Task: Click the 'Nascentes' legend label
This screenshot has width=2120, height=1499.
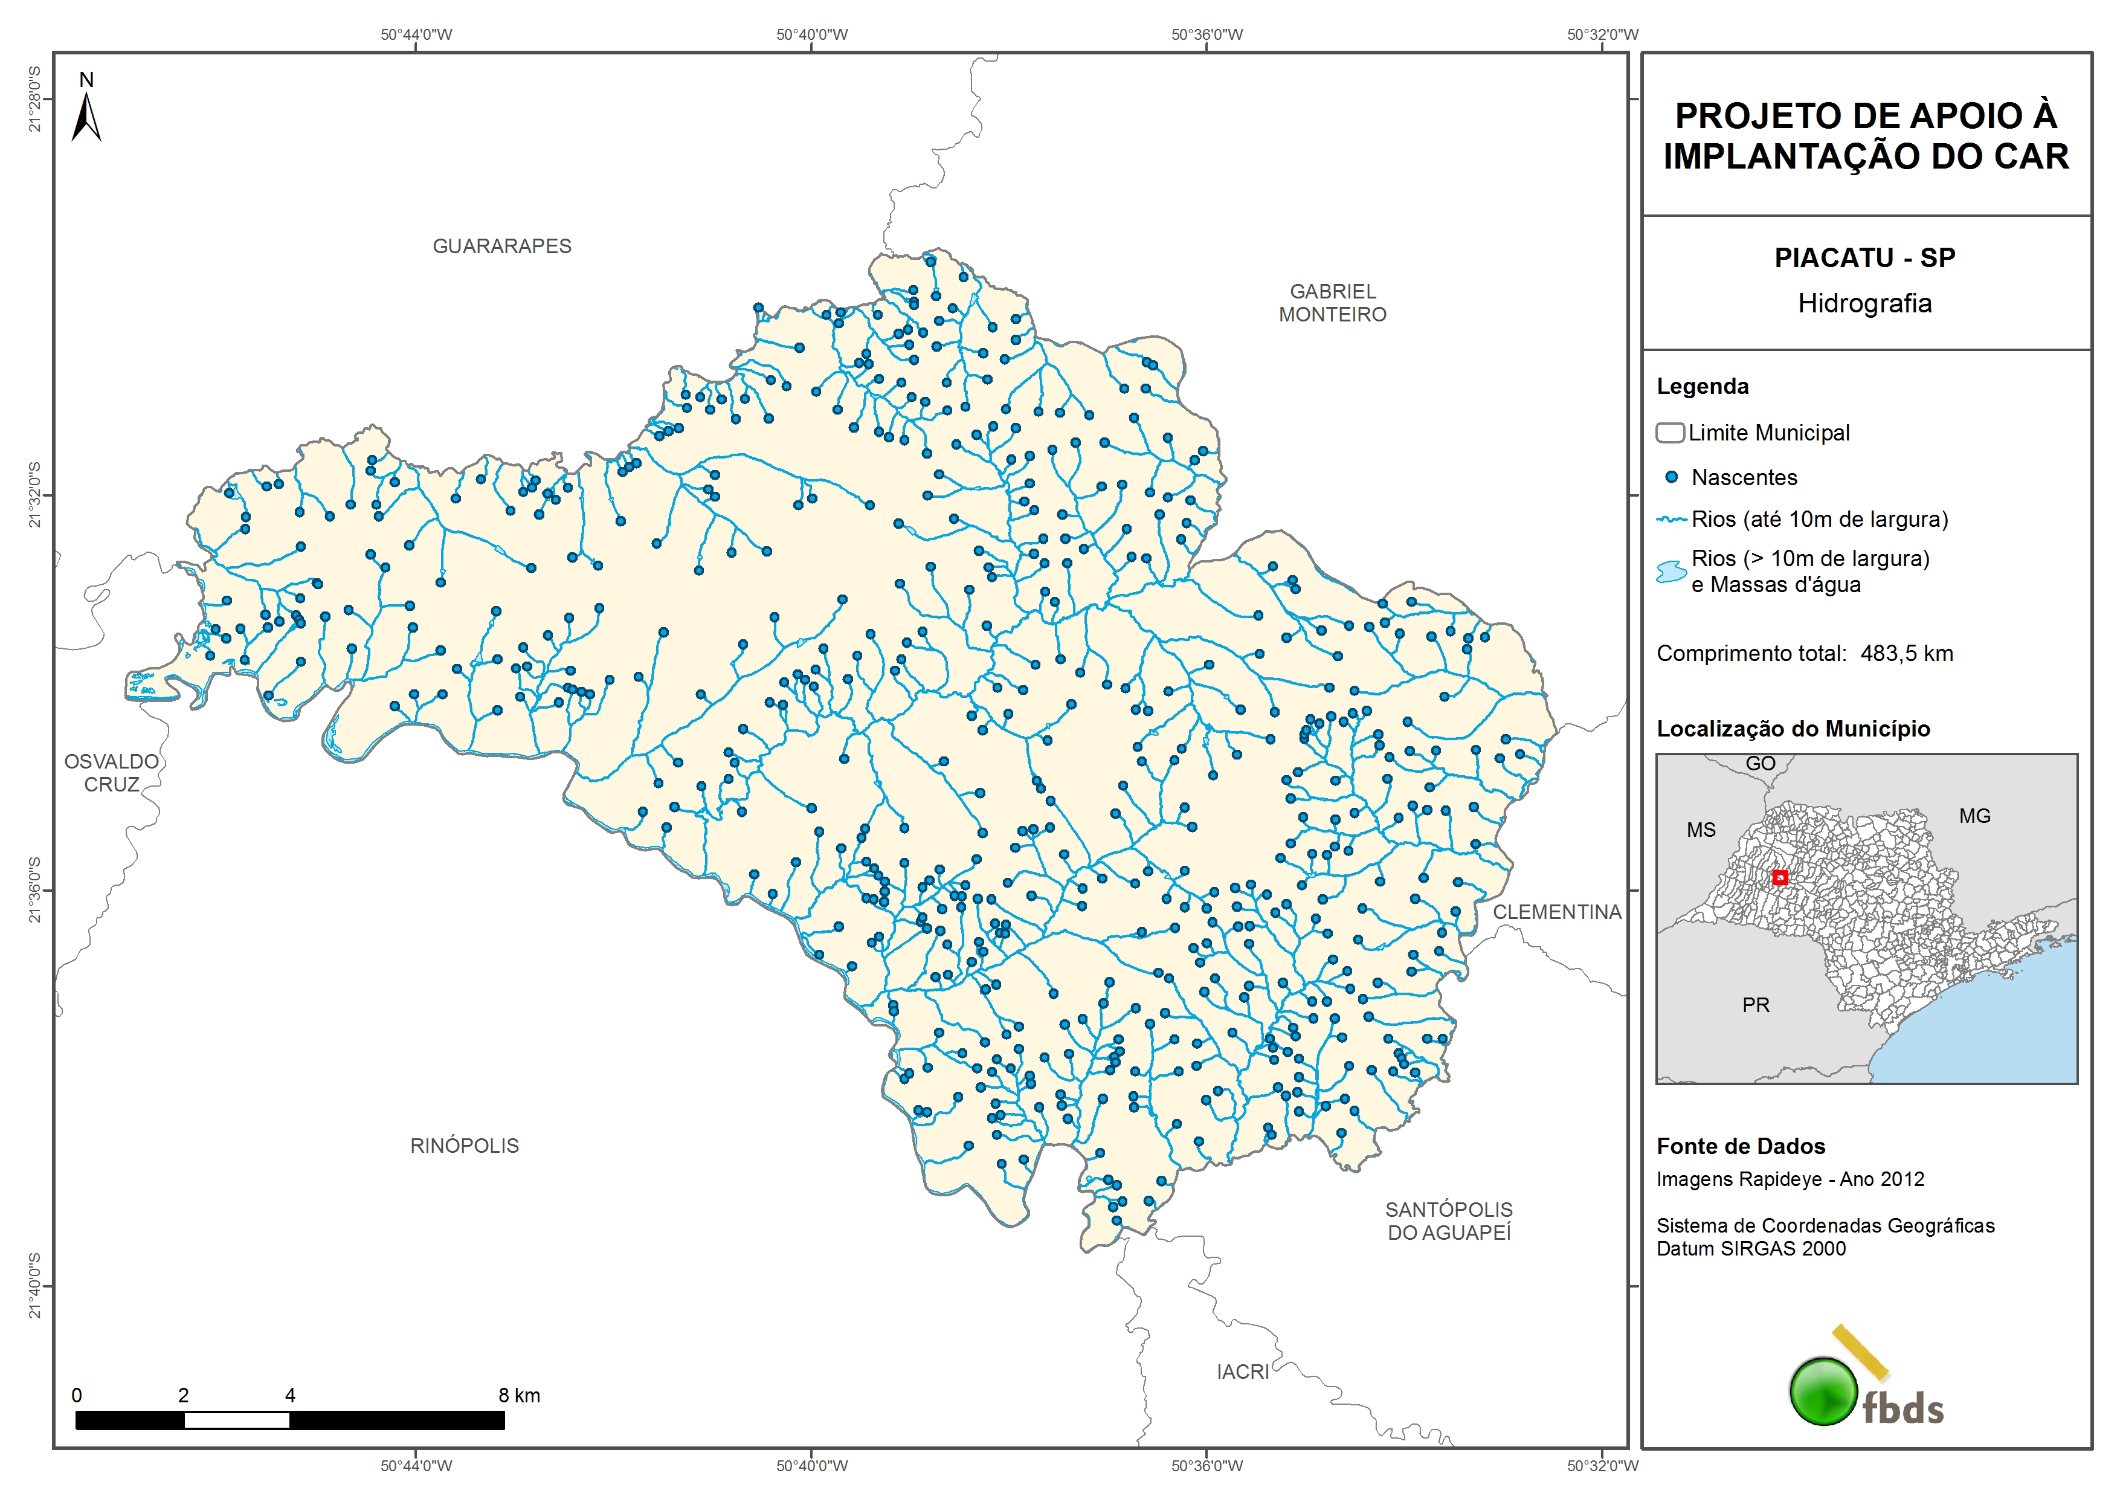Action: tap(1743, 477)
